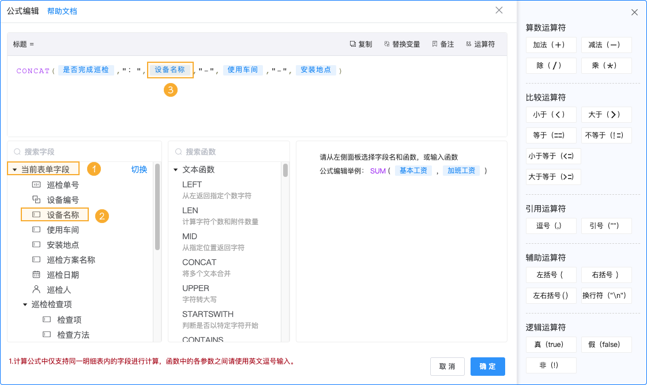Click the 确定 confirm button
The height and width of the screenshot is (385, 647).
487,366
